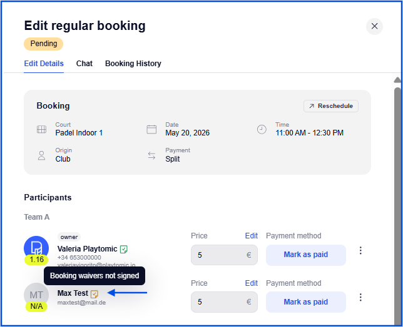Click the court grid icon
Screen dimensions: 403x327
pyautogui.click(x=41, y=129)
